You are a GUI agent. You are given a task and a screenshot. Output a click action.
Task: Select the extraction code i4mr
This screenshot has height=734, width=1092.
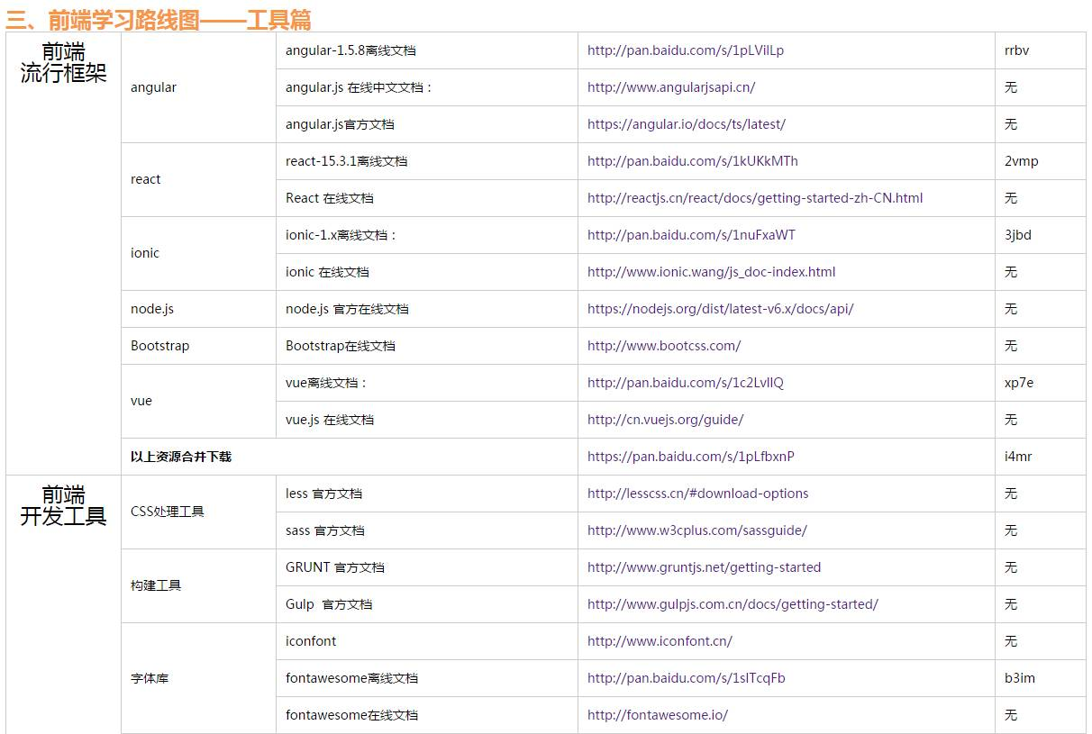point(1018,457)
